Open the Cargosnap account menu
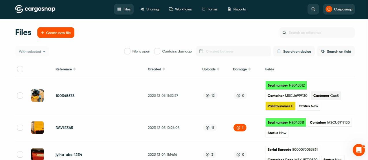This screenshot has width=368, height=160. tap(339, 9)
